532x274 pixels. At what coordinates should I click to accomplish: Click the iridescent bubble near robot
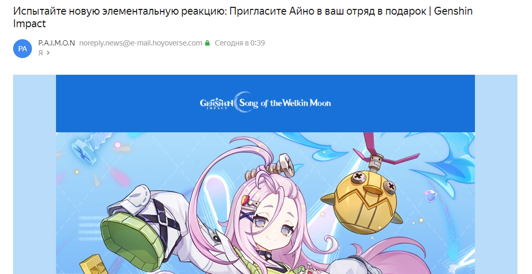429,196
